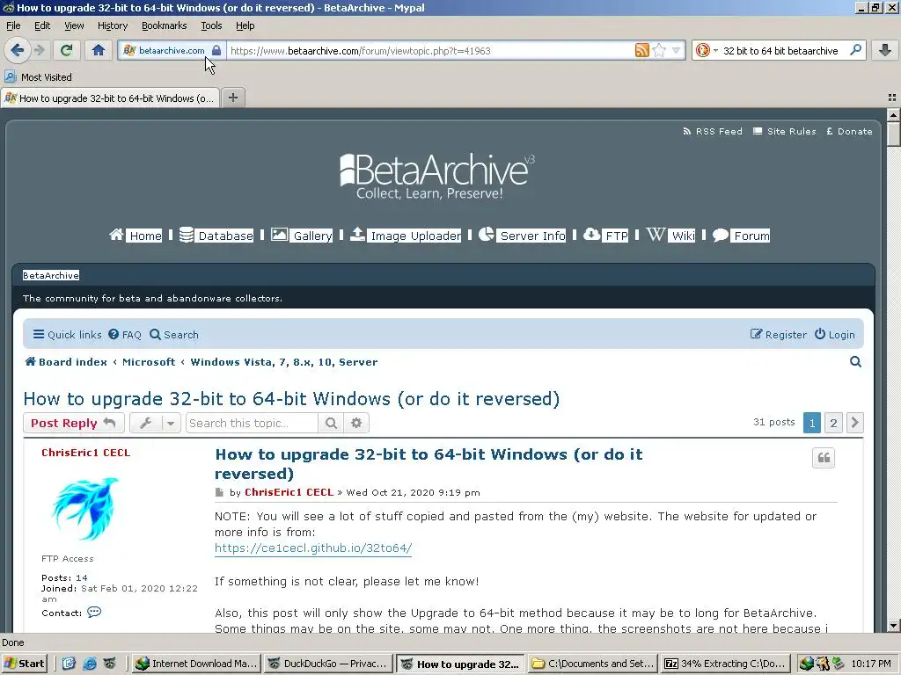Open the FAQ link
This screenshot has height=675, width=901.
(x=125, y=335)
